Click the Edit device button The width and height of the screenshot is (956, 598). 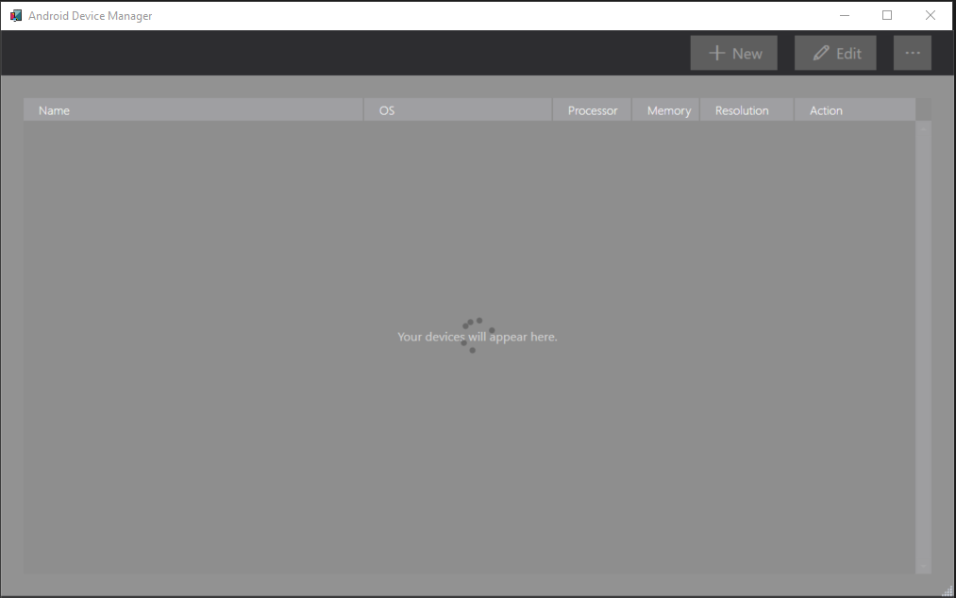click(835, 53)
